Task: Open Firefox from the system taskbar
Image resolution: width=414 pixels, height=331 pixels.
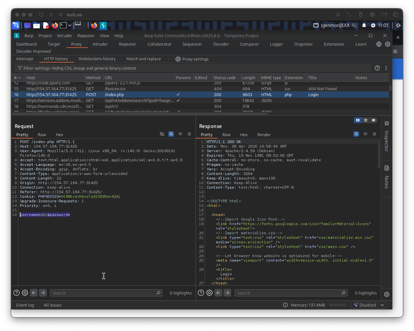Action: (x=55, y=25)
